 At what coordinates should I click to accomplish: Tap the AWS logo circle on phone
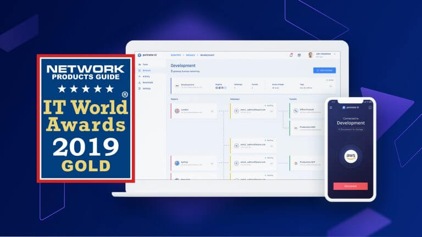[351, 156]
